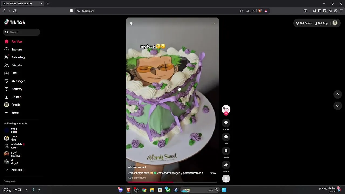Open the comments for this video
Viewport: 345px width, 194px height.
coord(226,137)
